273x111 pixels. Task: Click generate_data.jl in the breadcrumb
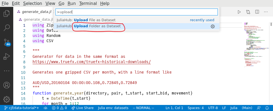tap(38, 20)
